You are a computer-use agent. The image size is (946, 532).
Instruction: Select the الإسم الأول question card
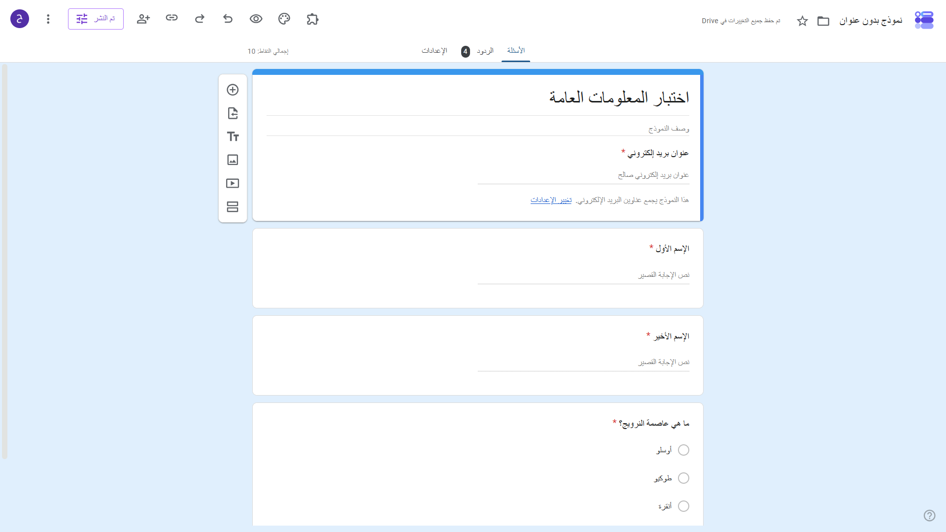point(477,268)
